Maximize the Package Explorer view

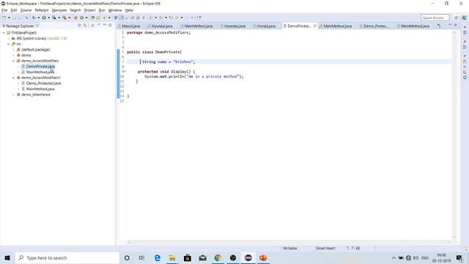pyautogui.click(x=110, y=26)
